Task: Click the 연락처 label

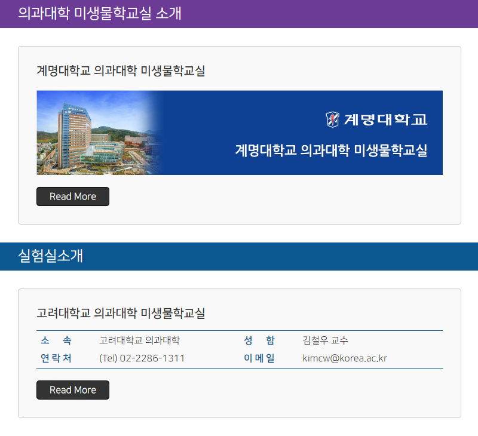Action: pos(56,358)
